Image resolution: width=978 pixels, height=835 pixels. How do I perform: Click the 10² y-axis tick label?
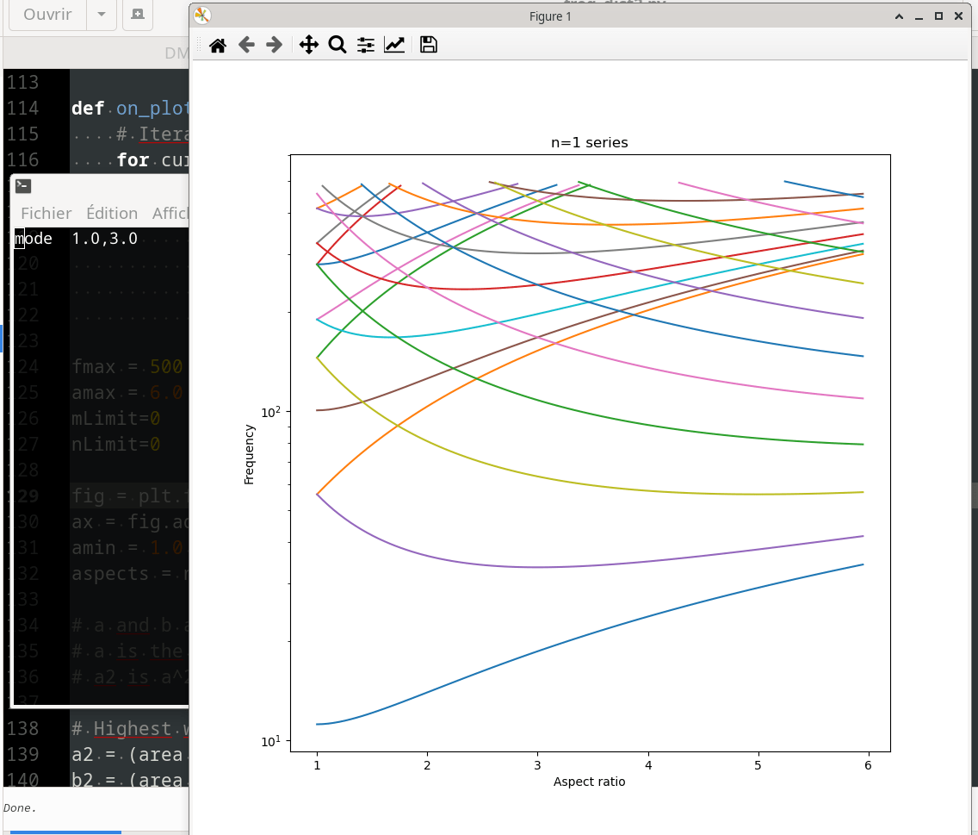[271, 412]
